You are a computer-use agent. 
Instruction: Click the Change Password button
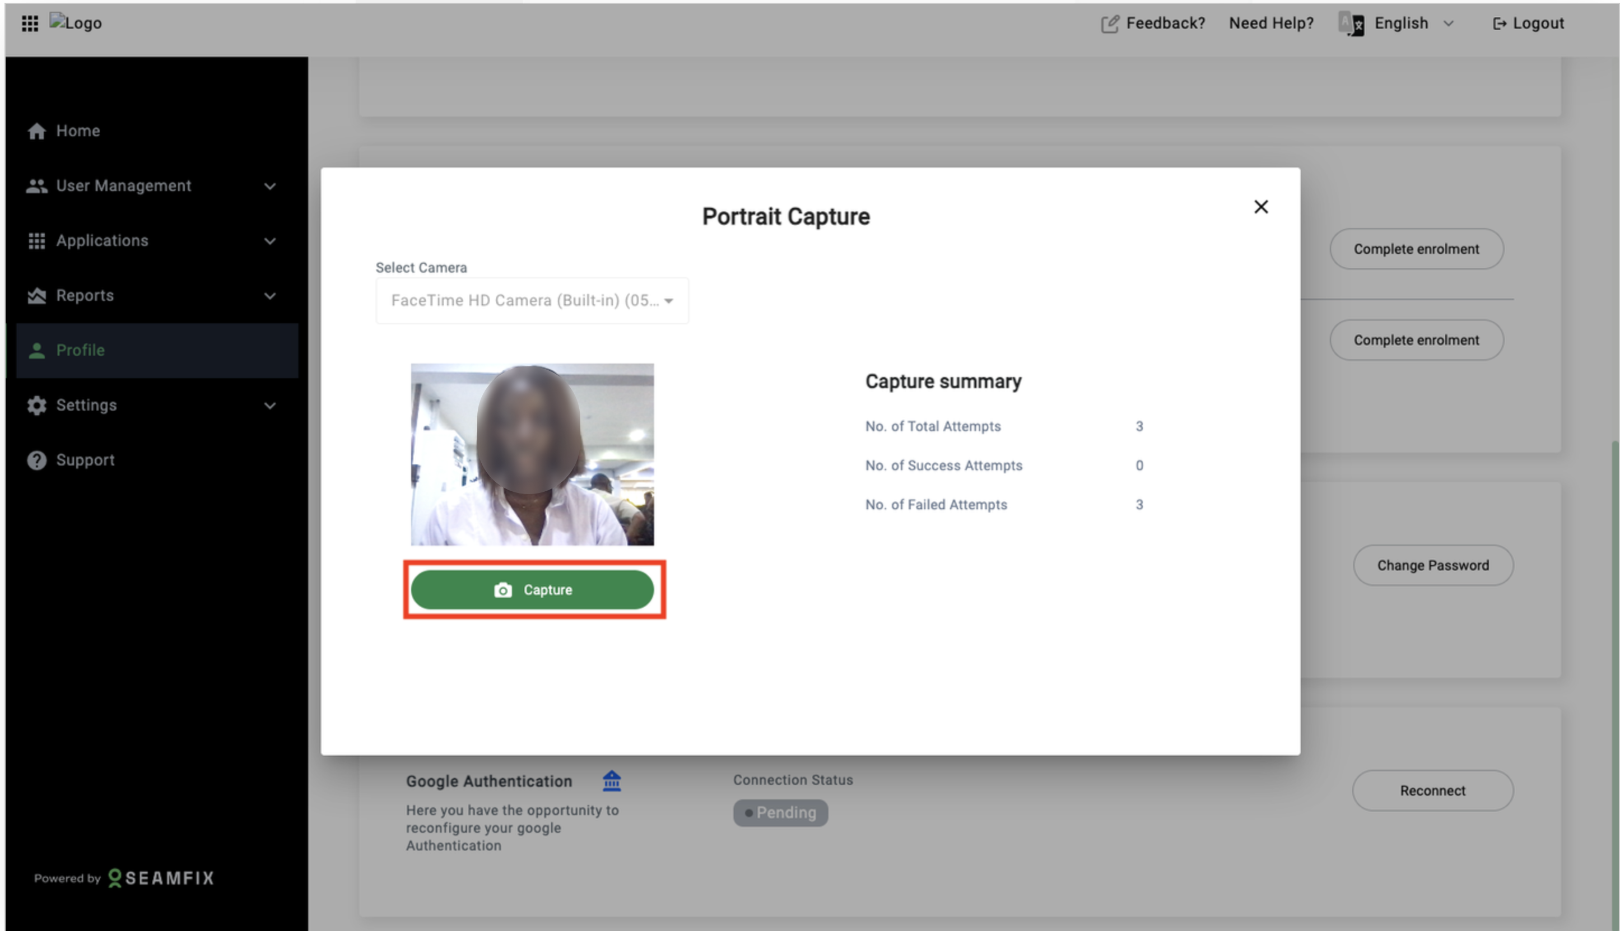click(x=1433, y=565)
